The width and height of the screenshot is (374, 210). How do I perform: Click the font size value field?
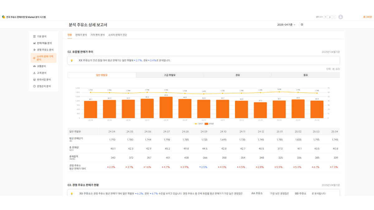pos(330,17)
